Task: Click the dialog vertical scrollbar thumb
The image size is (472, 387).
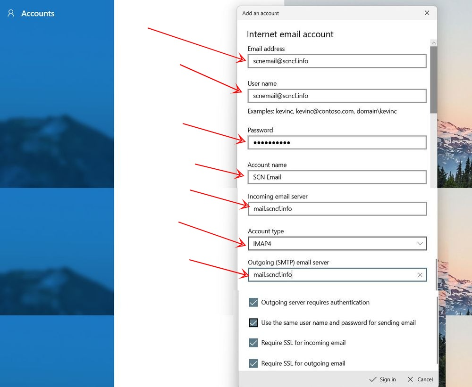Action: [433, 80]
